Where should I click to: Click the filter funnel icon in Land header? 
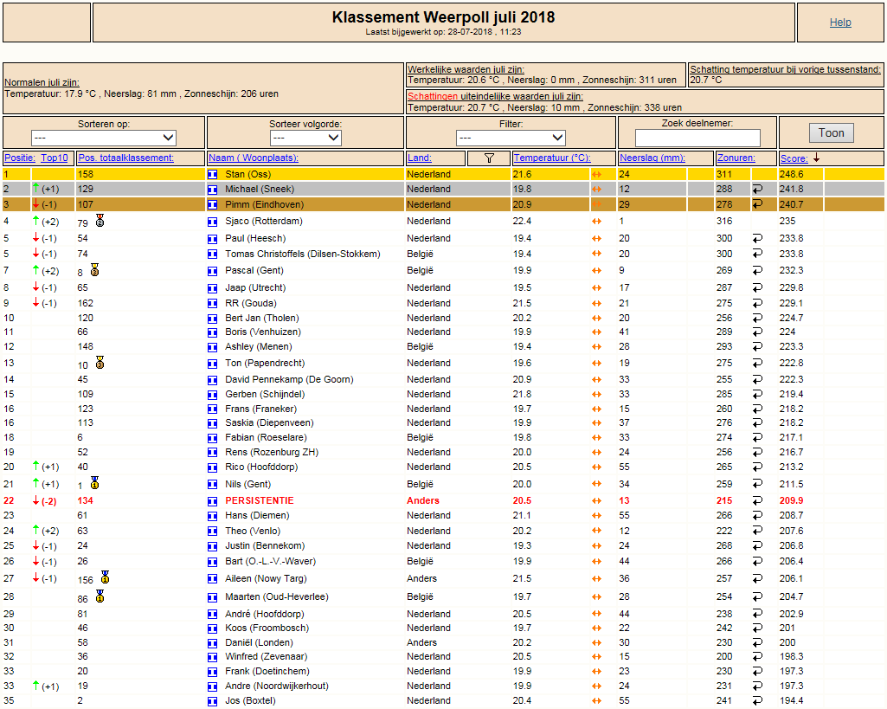click(489, 158)
